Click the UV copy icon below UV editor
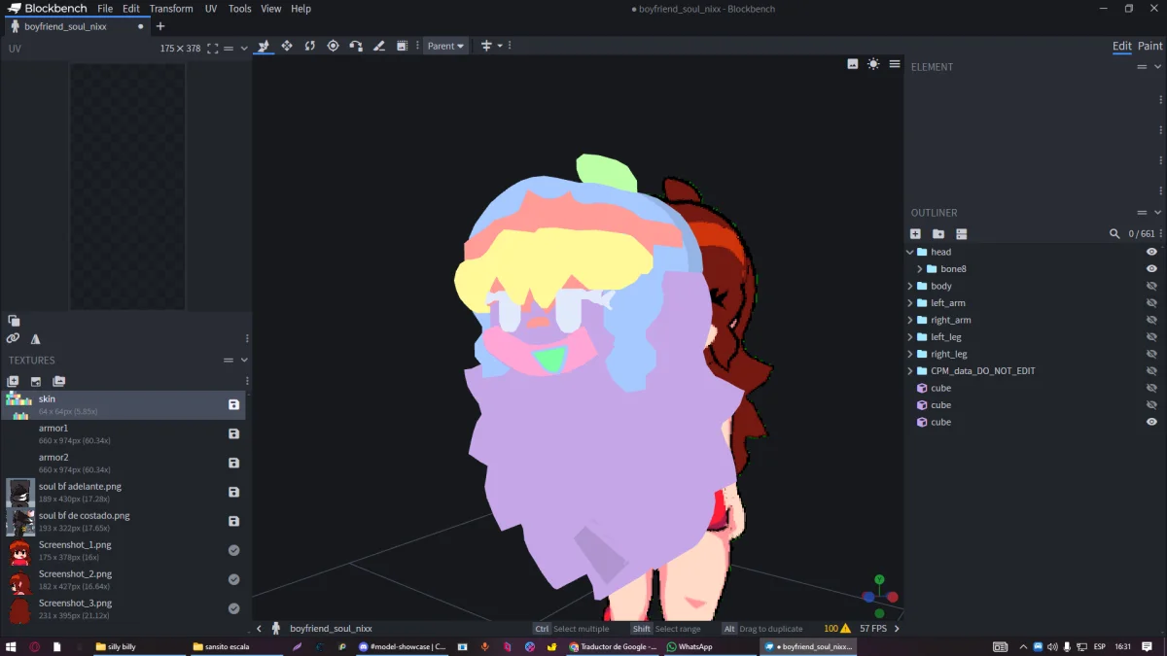This screenshot has width=1167, height=656. point(14,321)
